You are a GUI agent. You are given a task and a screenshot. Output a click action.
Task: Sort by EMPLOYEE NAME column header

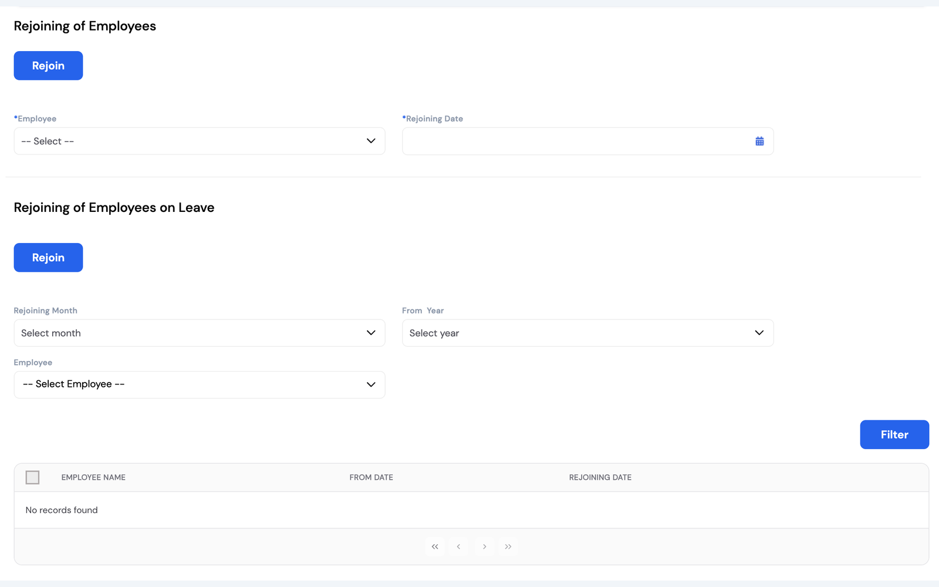[93, 477]
